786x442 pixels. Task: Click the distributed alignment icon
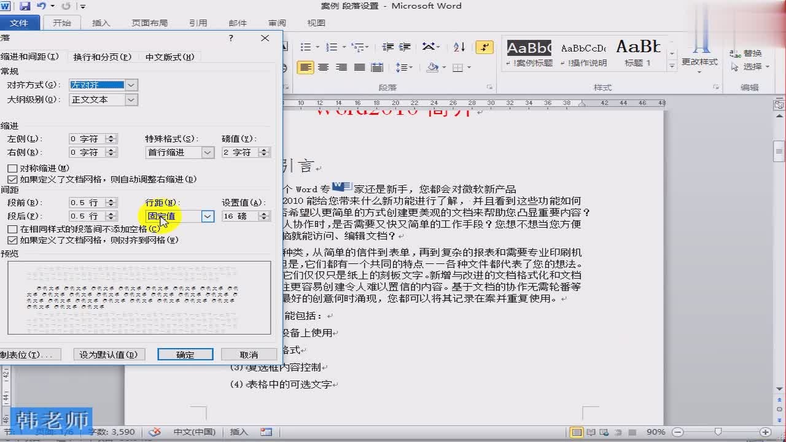[377, 68]
